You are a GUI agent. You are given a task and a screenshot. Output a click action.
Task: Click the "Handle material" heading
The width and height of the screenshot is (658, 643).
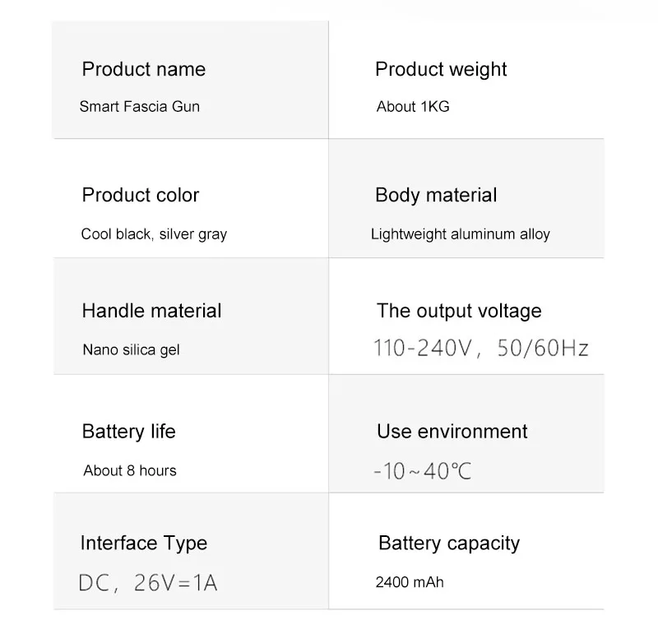tap(151, 311)
